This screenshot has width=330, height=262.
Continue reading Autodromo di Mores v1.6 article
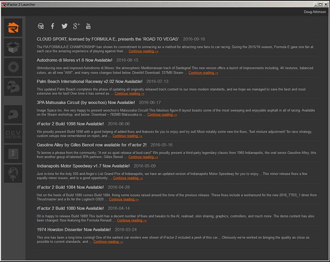pos(203,73)
